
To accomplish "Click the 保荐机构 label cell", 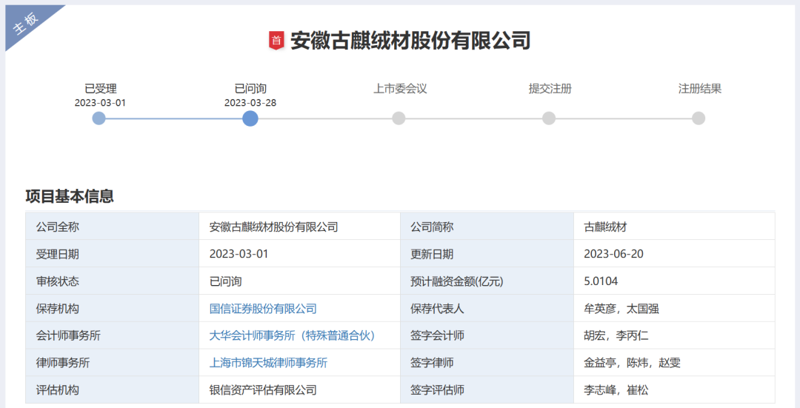I will click(113, 309).
